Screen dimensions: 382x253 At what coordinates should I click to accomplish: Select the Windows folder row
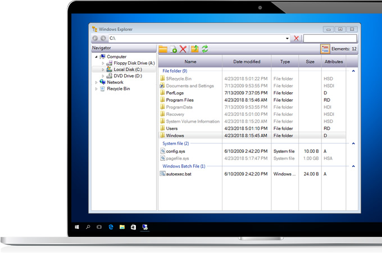[x=252, y=135]
